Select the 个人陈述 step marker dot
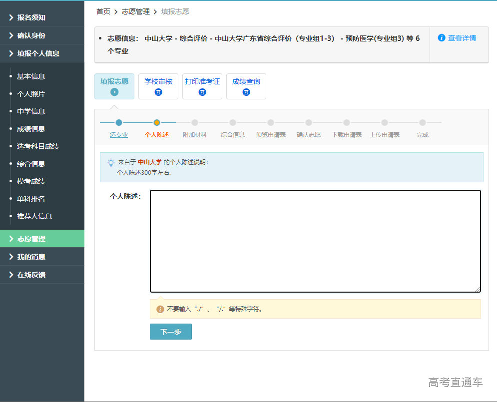 click(157, 121)
